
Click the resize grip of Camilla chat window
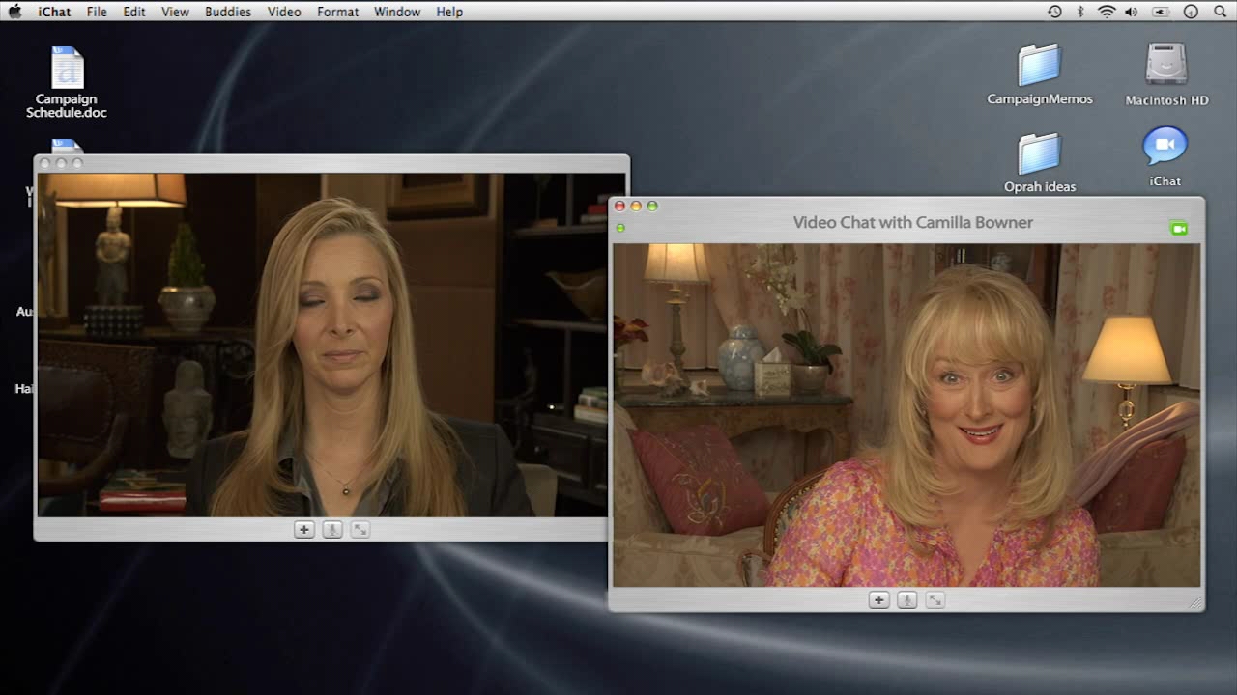1195,602
